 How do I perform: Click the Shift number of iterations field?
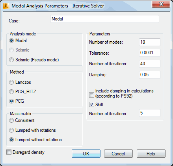point(150,113)
